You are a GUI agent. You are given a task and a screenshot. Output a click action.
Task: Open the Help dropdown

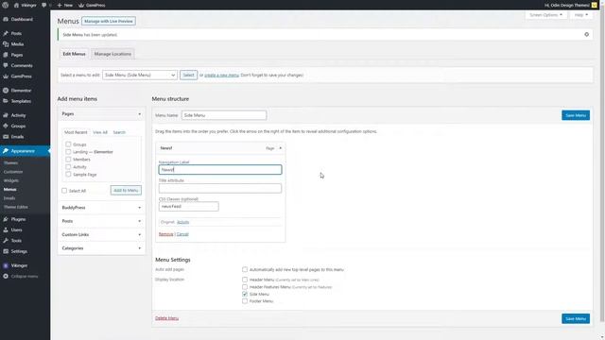coord(581,15)
